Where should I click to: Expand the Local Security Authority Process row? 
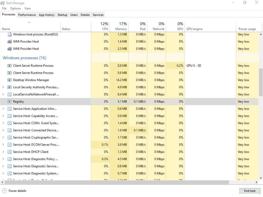pyautogui.click(x=3, y=87)
